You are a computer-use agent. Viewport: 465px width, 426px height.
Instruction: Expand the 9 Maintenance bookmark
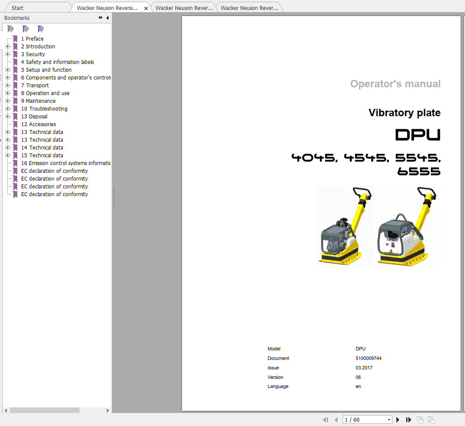click(x=7, y=101)
